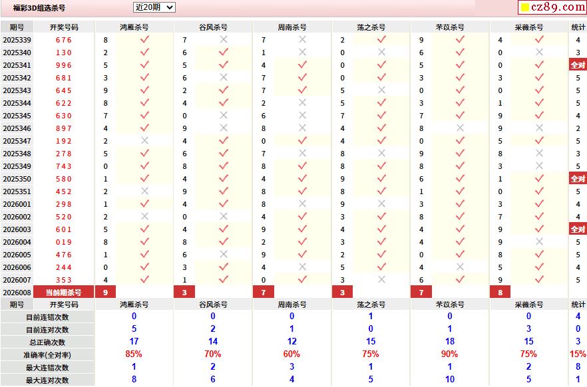587x387 pixels.
Task: Open the 近20期 period dropdown
Action: click(154, 7)
